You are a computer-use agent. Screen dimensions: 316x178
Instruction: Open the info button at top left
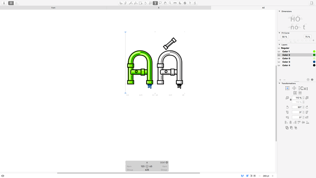(4, 3)
